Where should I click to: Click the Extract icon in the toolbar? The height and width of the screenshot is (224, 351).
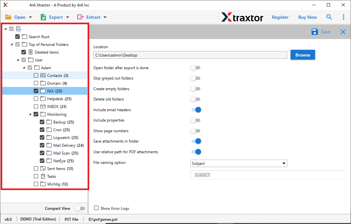click(x=81, y=17)
